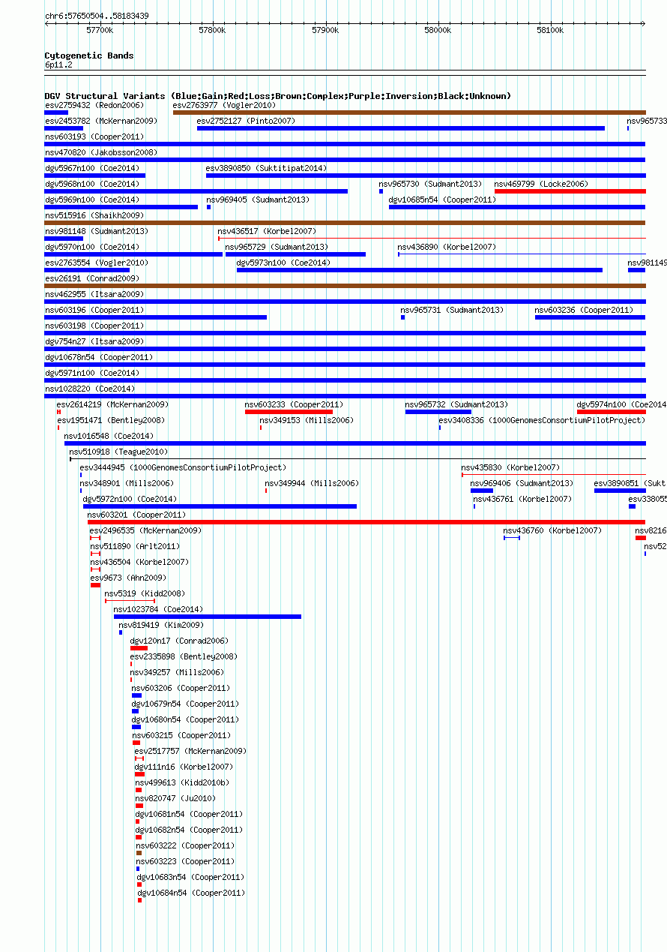Click the nsv511890 (Arlt2011) label

pyautogui.click(x=135, y=546)
